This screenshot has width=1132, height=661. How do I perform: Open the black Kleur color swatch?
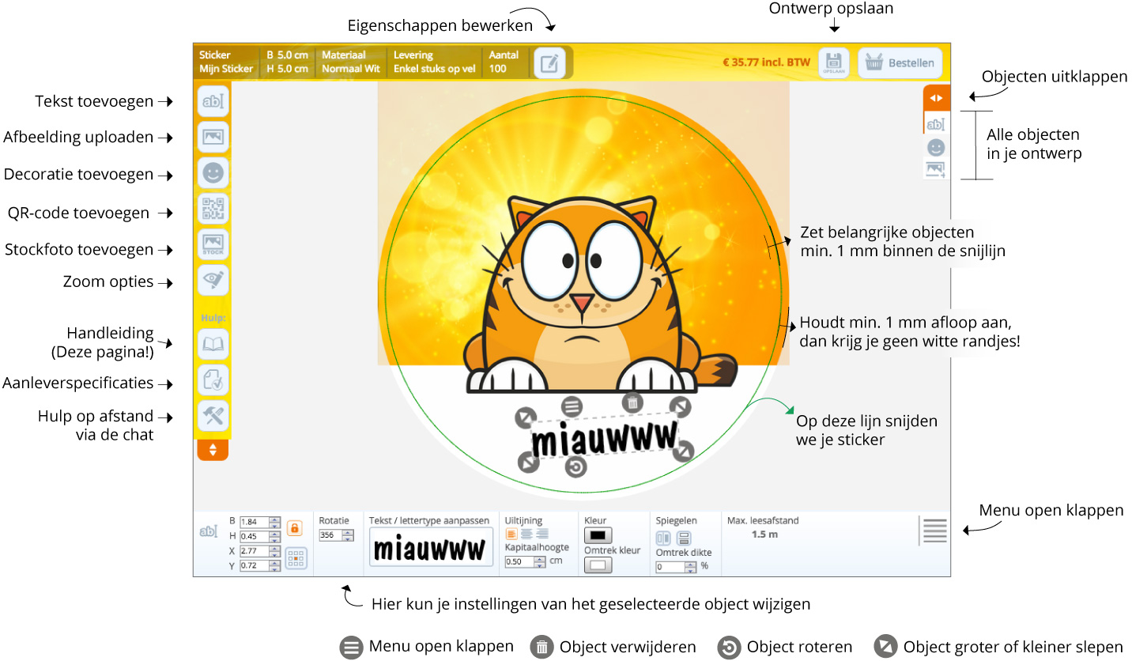tap(597, 535)
